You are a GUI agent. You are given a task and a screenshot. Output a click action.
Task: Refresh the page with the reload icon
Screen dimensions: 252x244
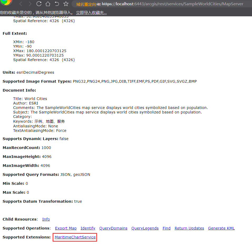39,4
